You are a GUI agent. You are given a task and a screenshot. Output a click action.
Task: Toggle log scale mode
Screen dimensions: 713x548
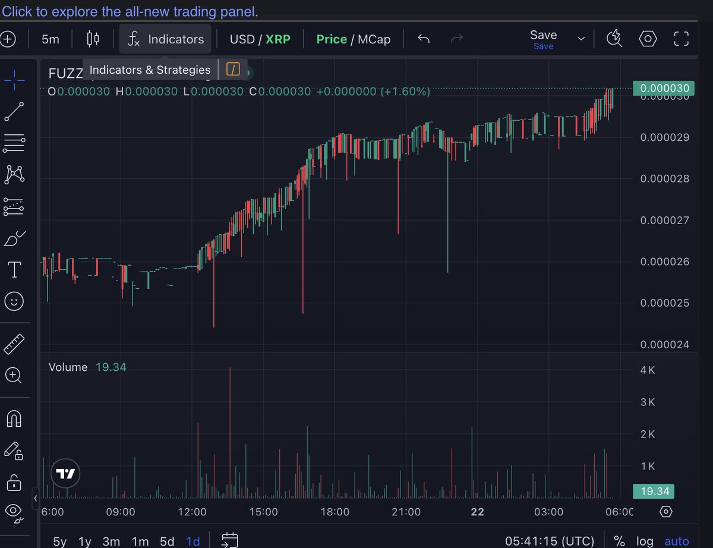point(645,541)
